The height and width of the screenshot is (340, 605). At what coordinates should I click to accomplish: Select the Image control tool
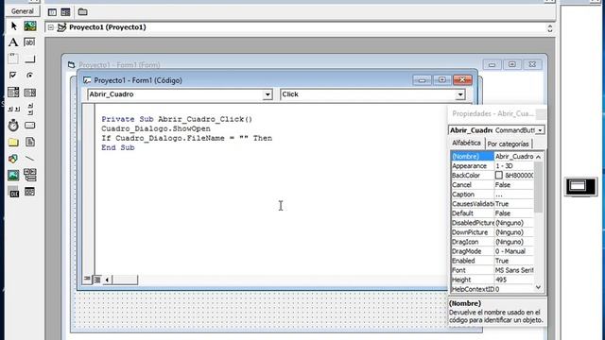pos(13,175)
